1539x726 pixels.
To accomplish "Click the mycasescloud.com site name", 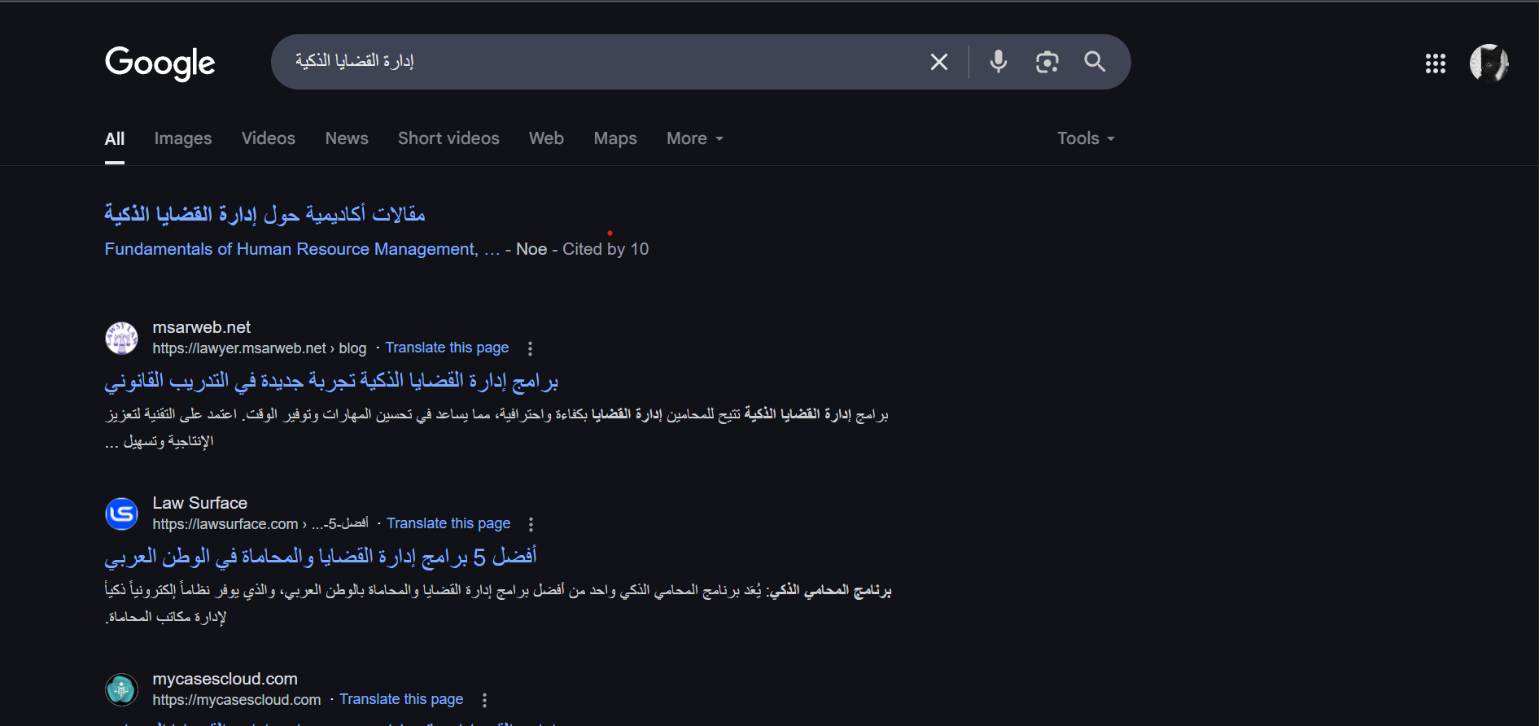I will (x=225, y=679).
